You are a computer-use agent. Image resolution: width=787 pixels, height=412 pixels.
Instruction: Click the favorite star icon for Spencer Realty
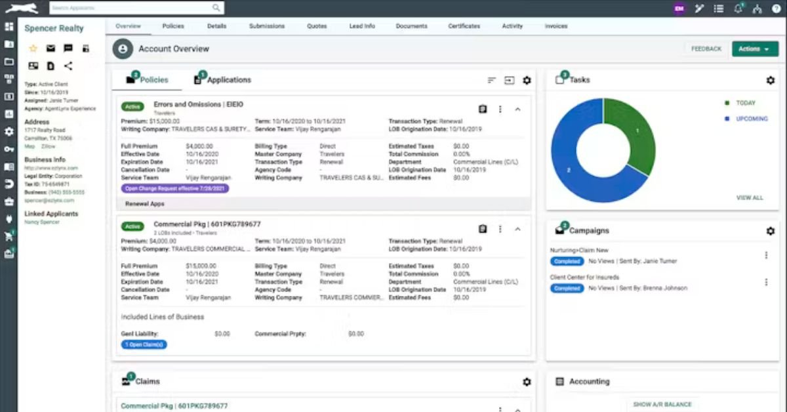pyautogui.click(x=33, y=49)
